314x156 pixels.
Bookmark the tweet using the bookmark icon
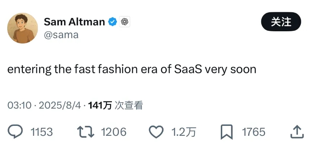pyautogui.click(x=227, y=132)
